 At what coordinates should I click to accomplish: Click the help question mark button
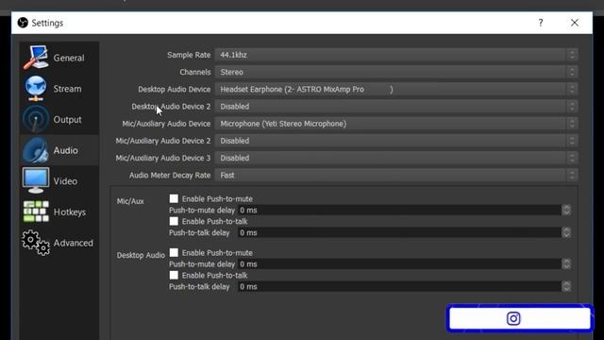541,23
